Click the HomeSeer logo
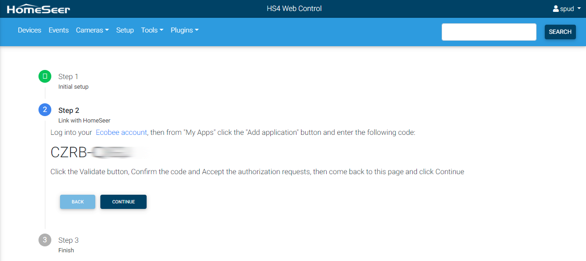586x261 pixels. (38, 9)
